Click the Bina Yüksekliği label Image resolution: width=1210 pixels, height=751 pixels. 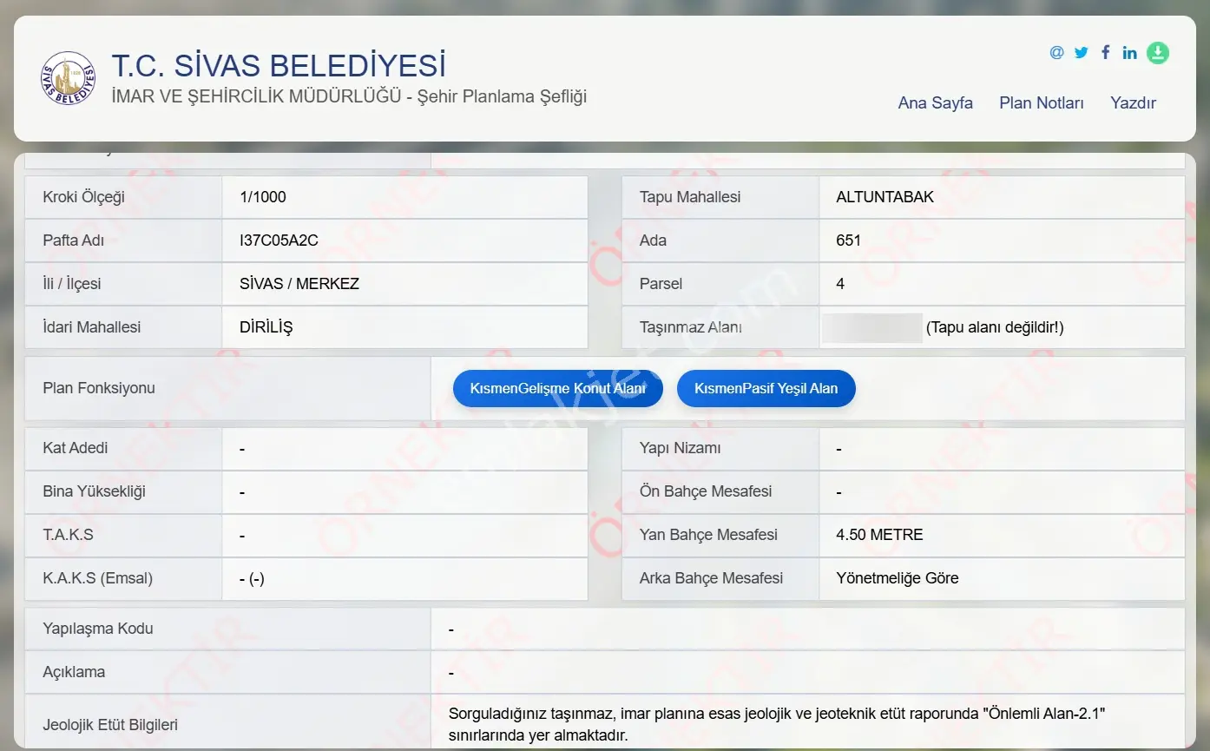click(x=95, y=491)
